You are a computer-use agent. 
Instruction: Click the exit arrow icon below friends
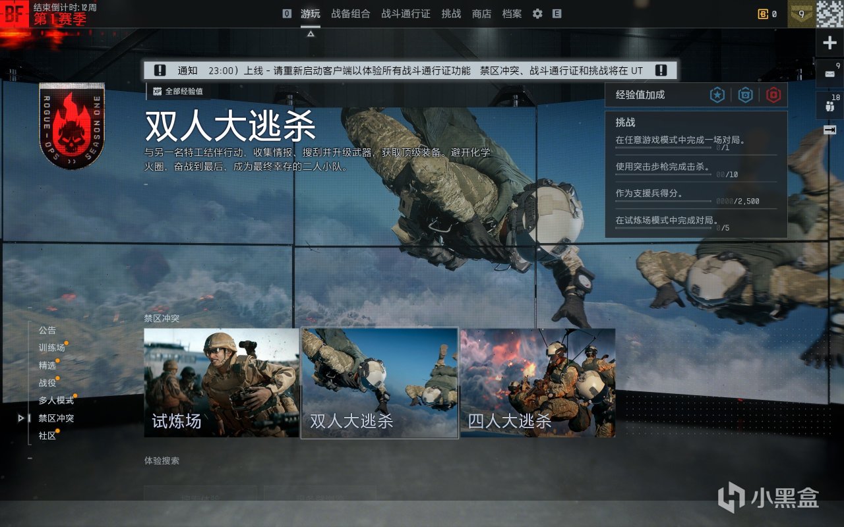click(830, 130)
